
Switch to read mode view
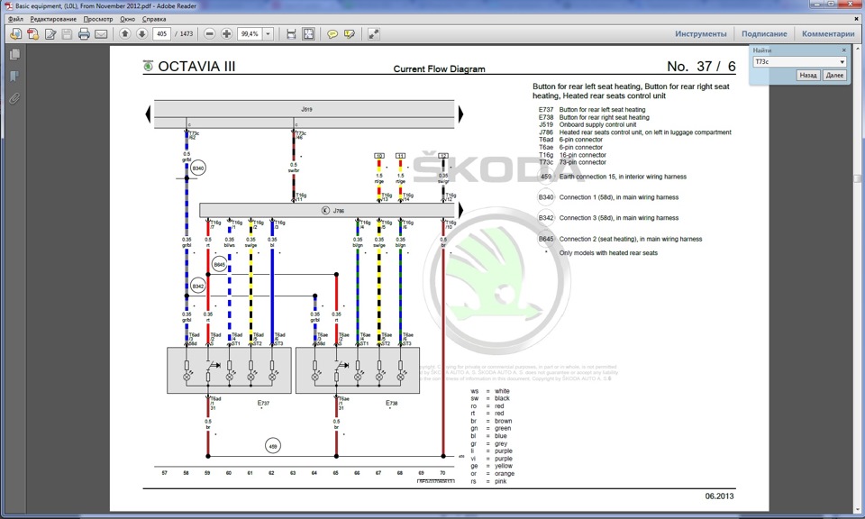(x=373, y=34)
